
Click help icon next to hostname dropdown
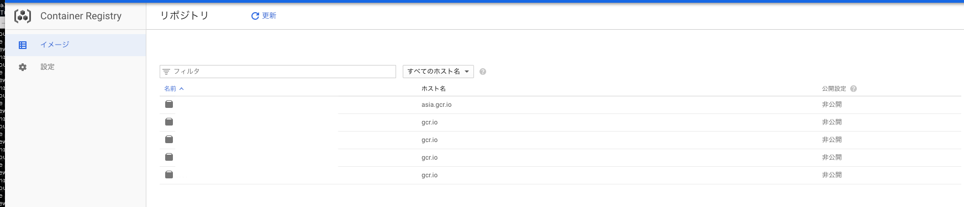[x=483, y=72]
